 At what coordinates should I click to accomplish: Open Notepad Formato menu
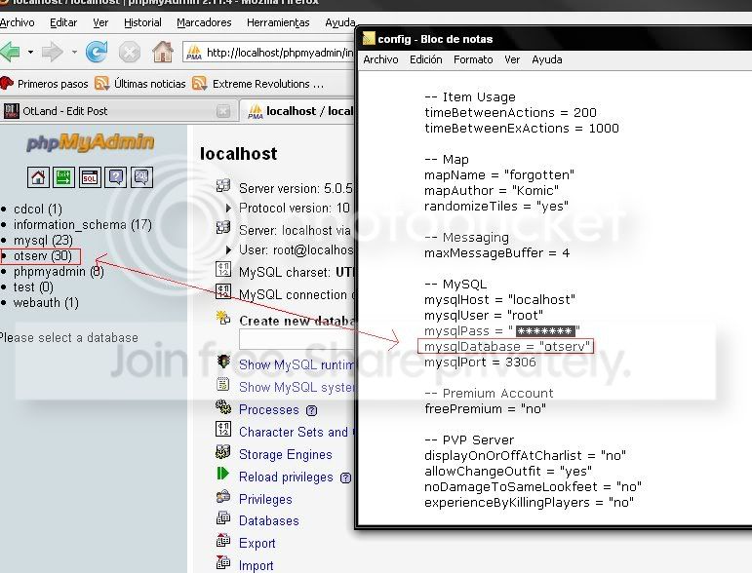473,59
